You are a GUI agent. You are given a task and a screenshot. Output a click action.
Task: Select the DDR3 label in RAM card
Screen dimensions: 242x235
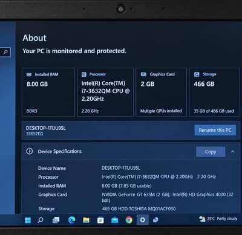[32, 111]
